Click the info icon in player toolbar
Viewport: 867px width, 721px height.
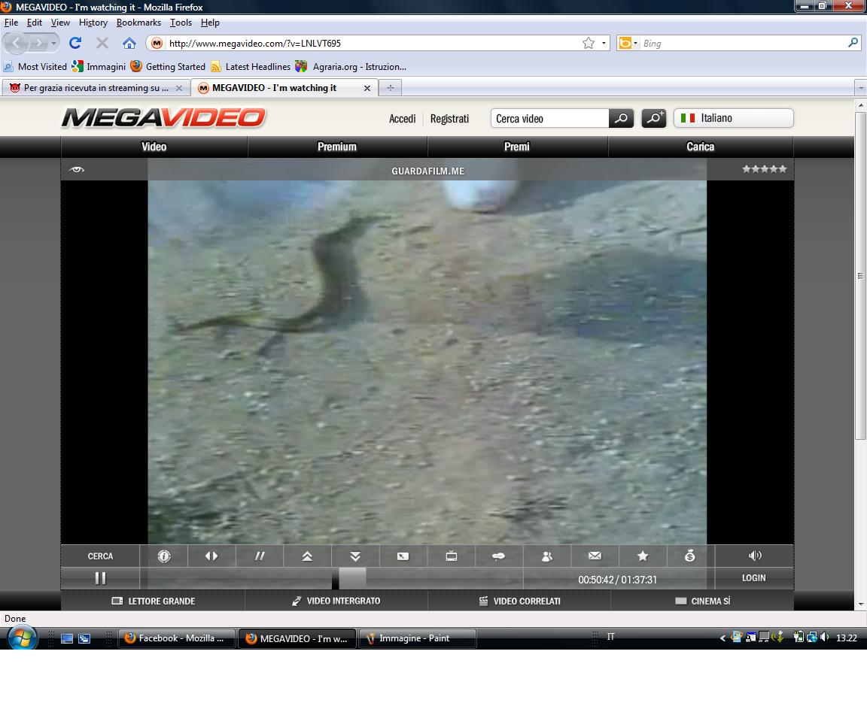click(164, 556)
